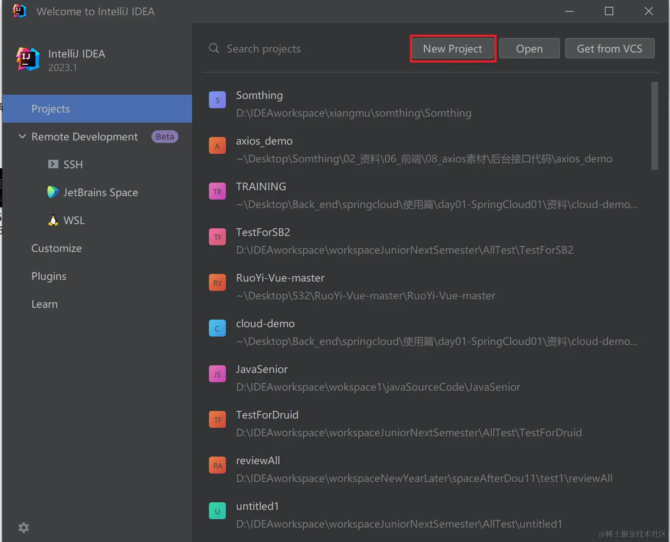
Task: Click the search magnifier icon
Action: tap(214, 48)
